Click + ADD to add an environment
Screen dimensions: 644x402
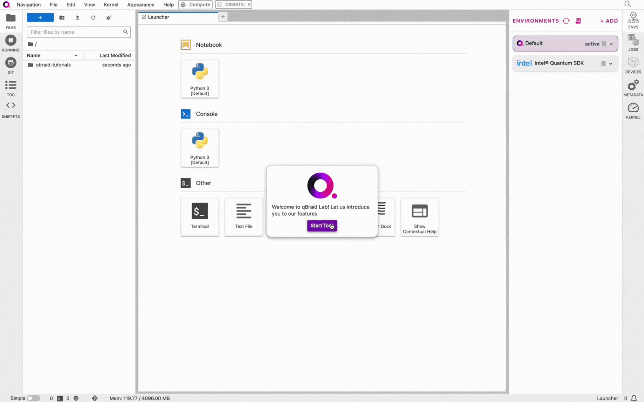click(x=609, y=21)
